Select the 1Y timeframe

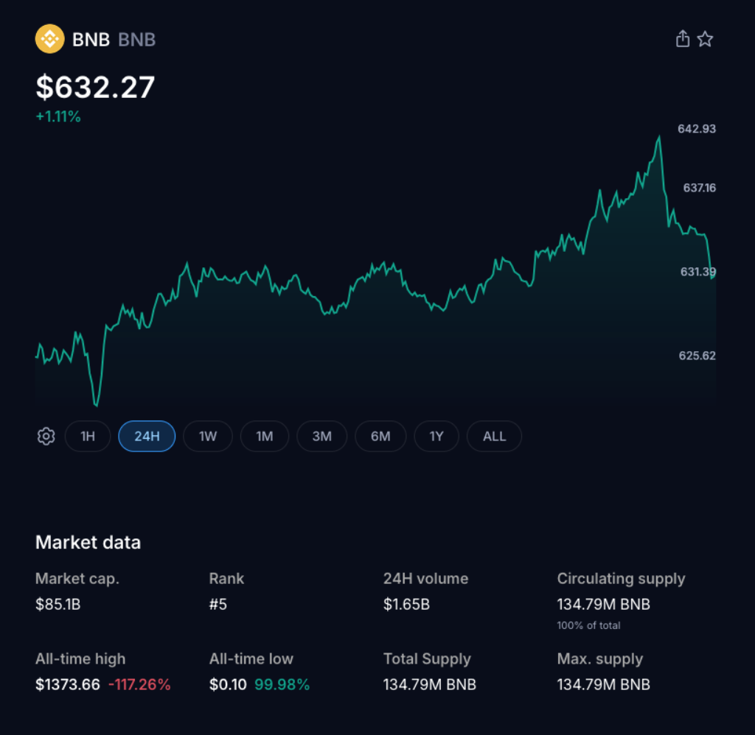(436, 436)
